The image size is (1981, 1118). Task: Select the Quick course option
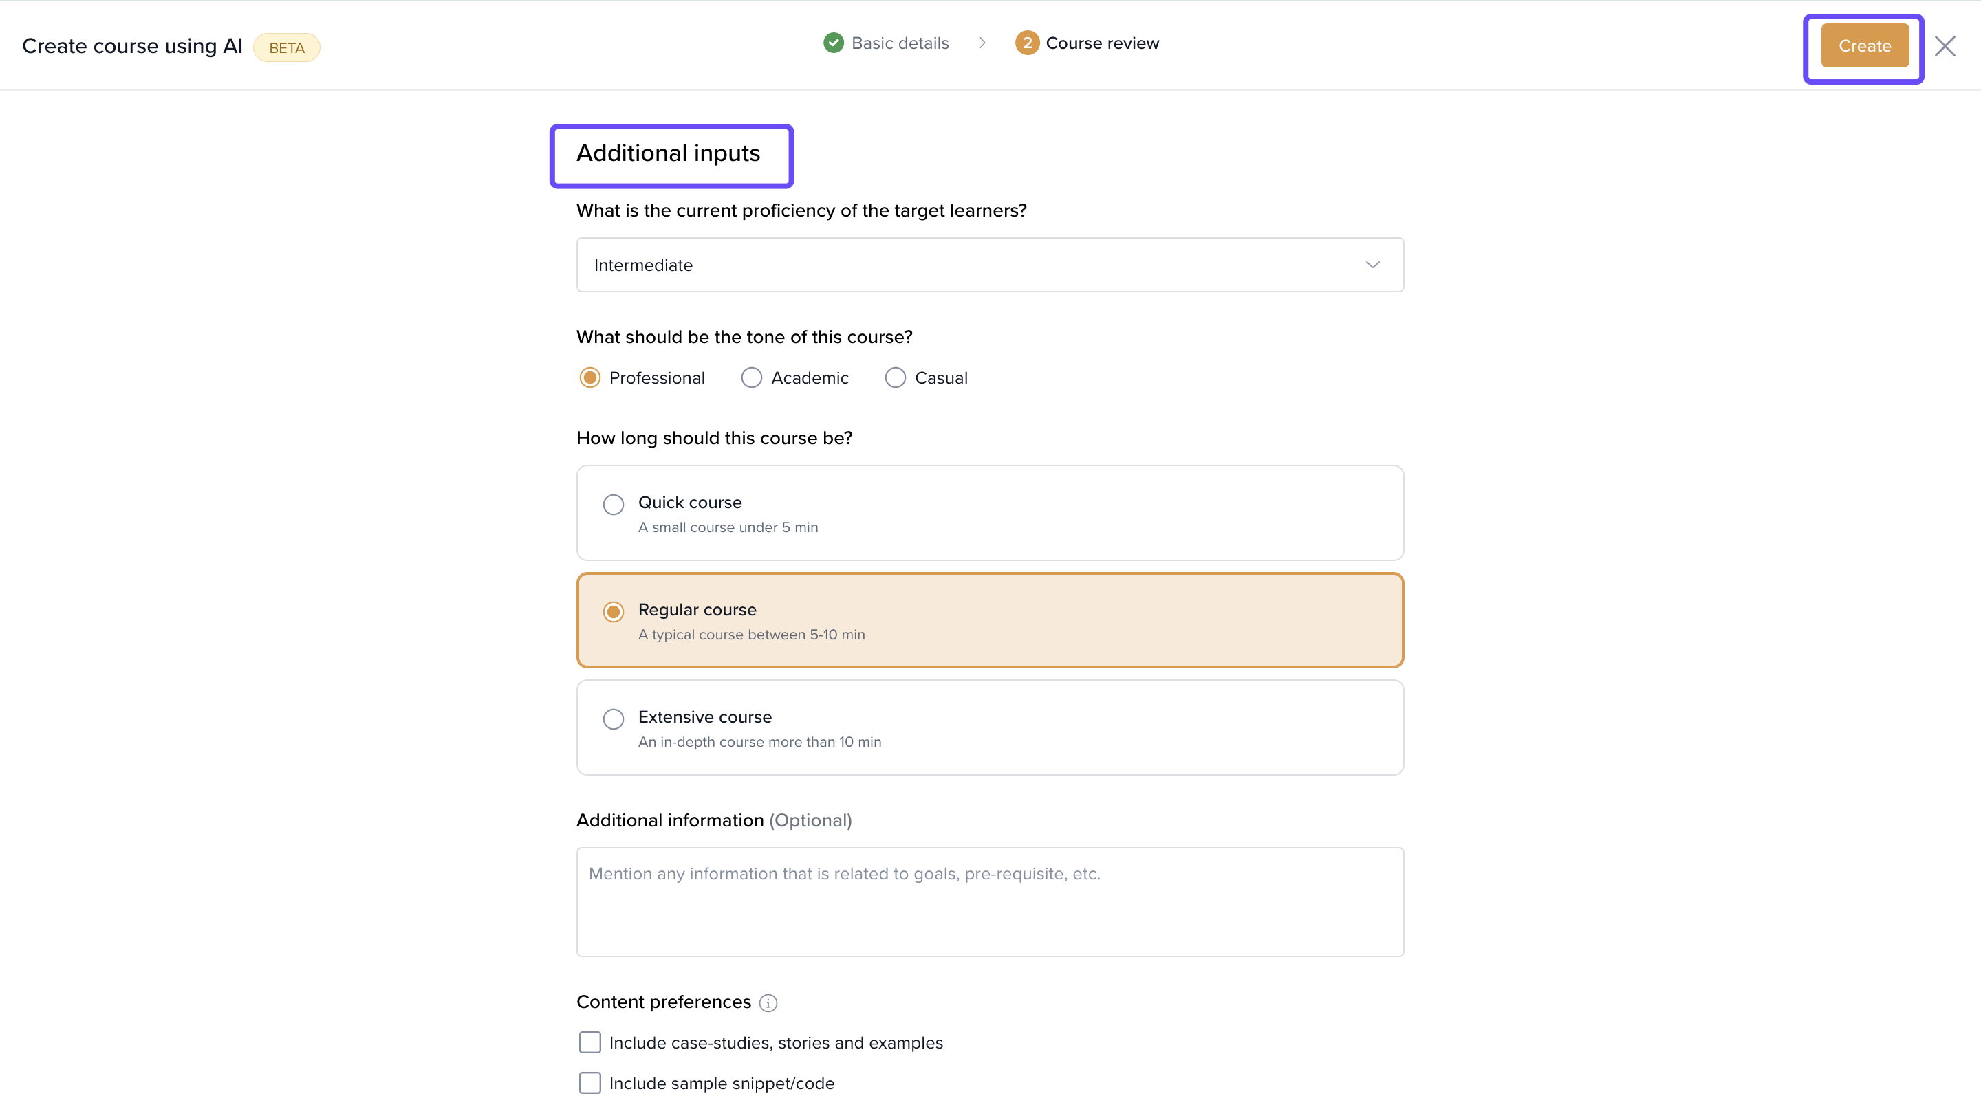coord(613,505)
